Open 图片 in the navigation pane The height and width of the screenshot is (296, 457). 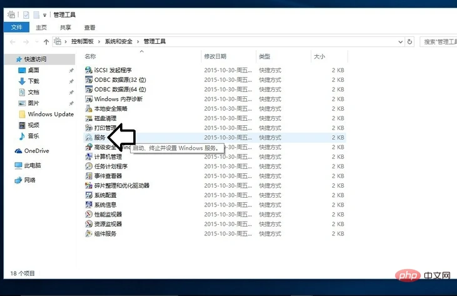34,103
